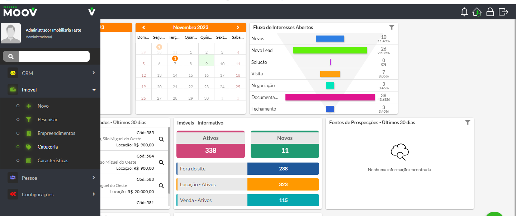516x216 pixels.
Task: View property Cód 583 with magnifier icon
Action: pos(161,186)
